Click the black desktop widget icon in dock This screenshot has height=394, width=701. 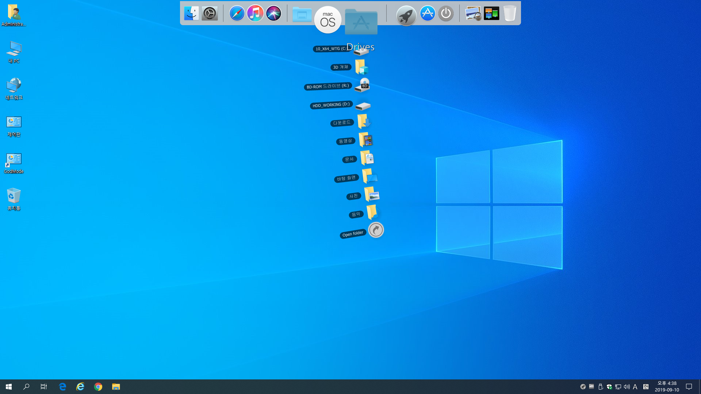491,13
